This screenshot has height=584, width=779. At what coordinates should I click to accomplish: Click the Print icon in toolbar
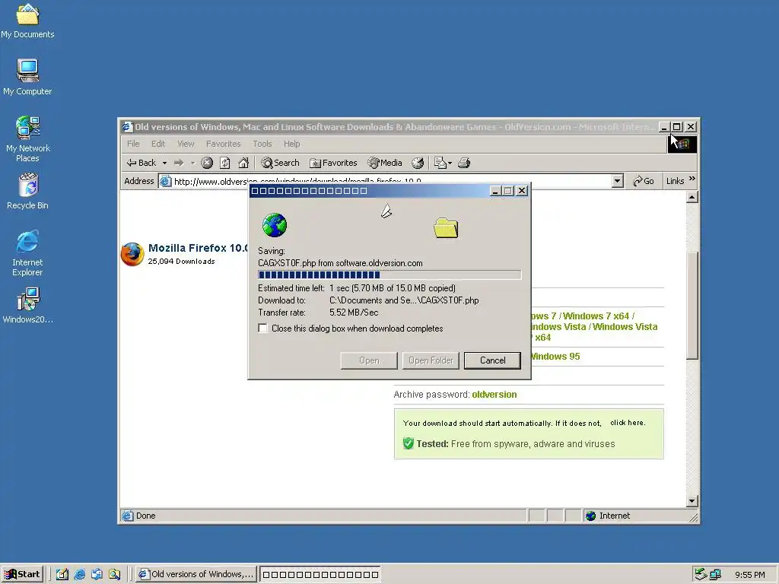464,163
